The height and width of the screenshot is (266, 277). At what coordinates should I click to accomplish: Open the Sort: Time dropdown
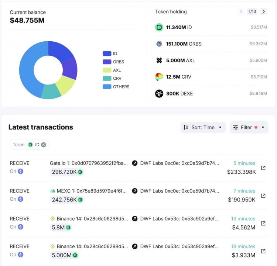click(203, 127)
